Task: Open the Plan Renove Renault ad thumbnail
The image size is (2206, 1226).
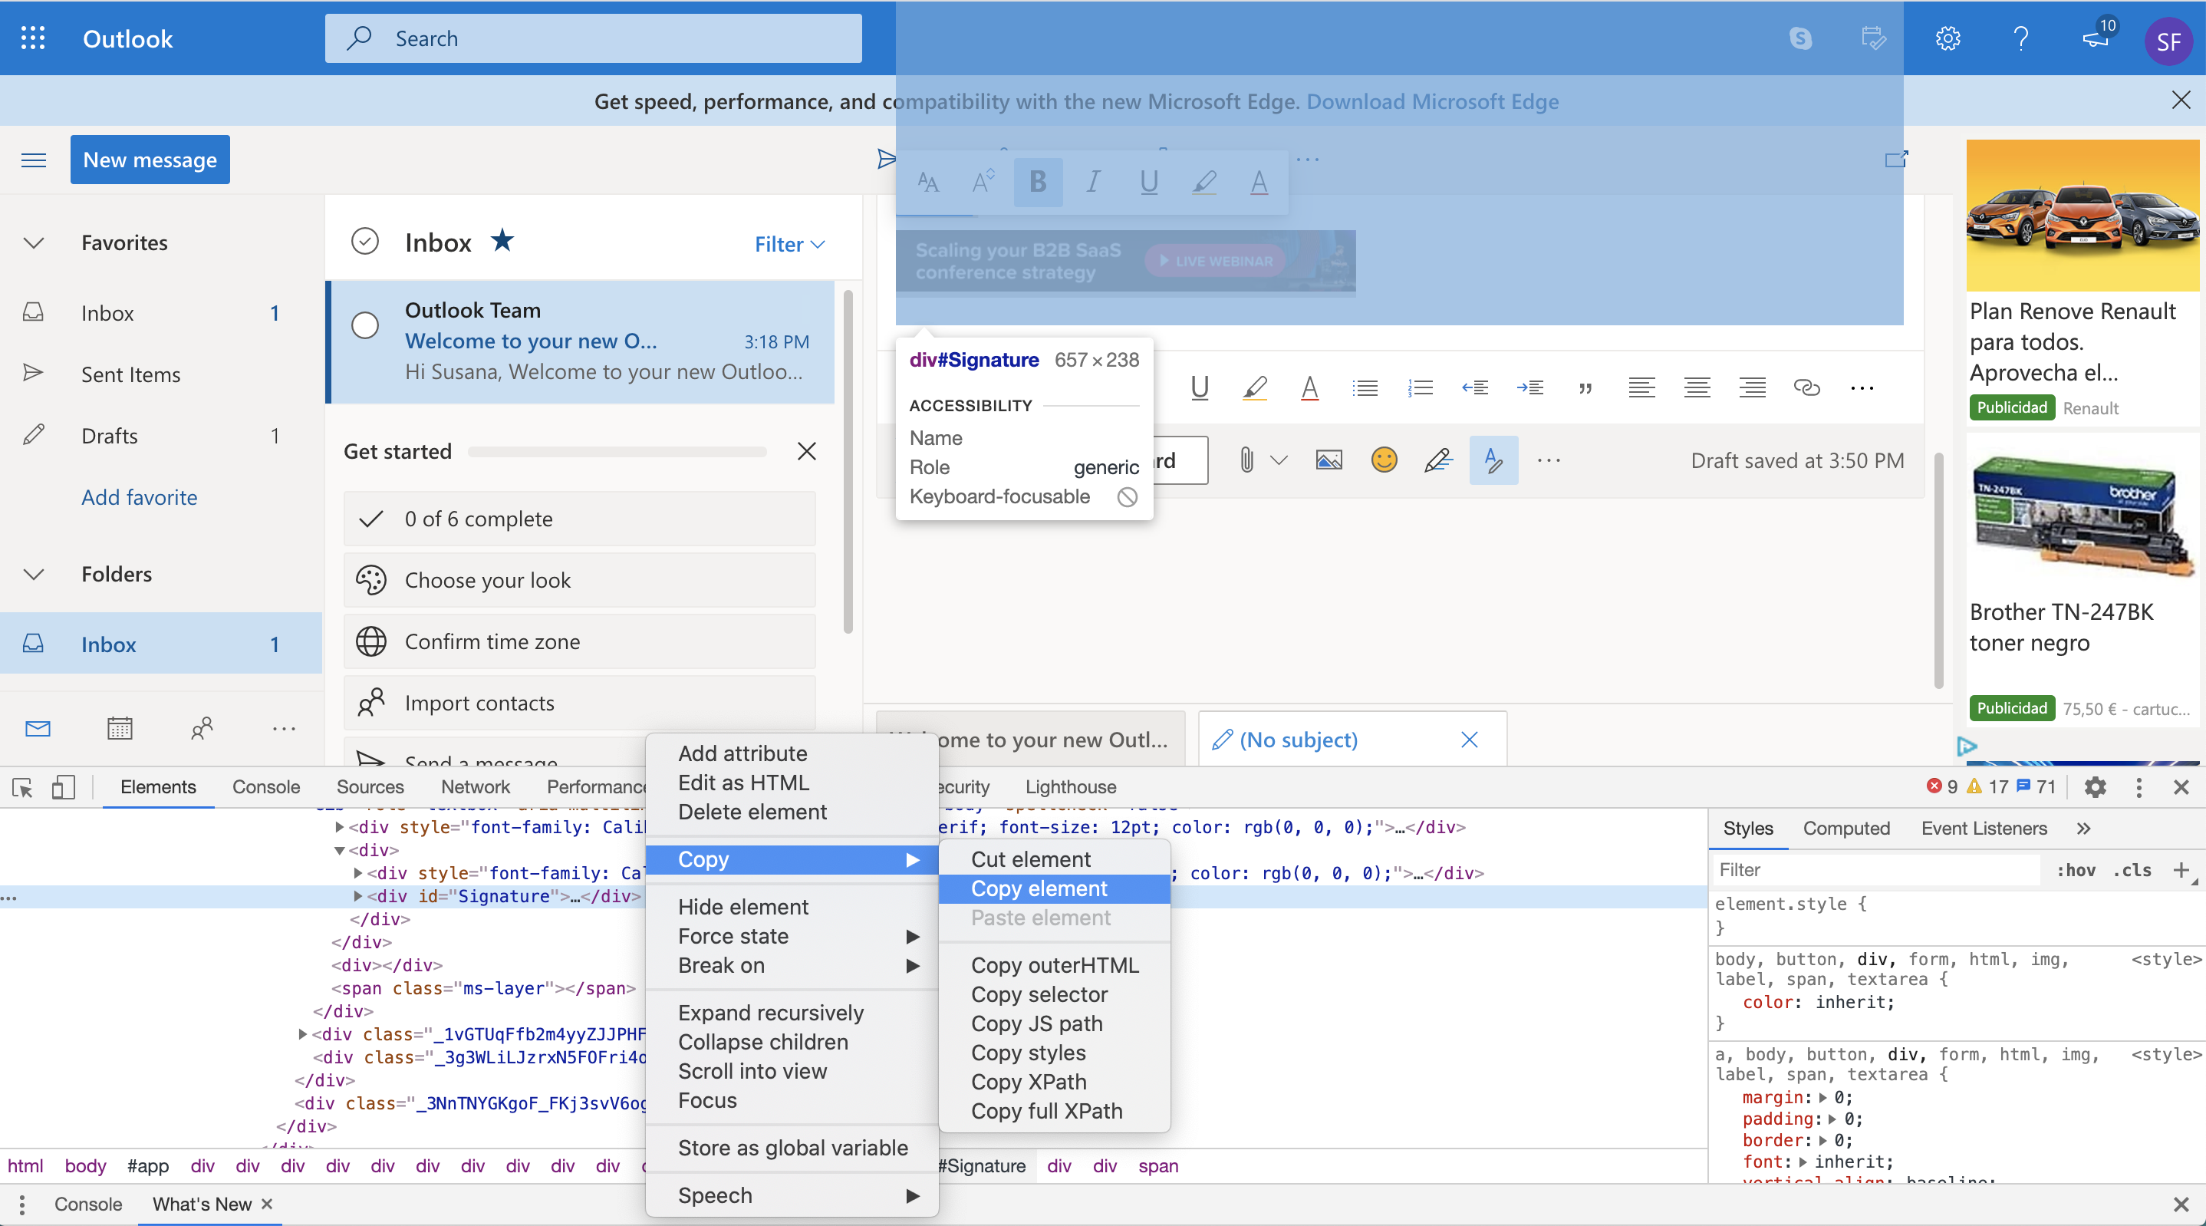Action: (x=2082, y=216)
